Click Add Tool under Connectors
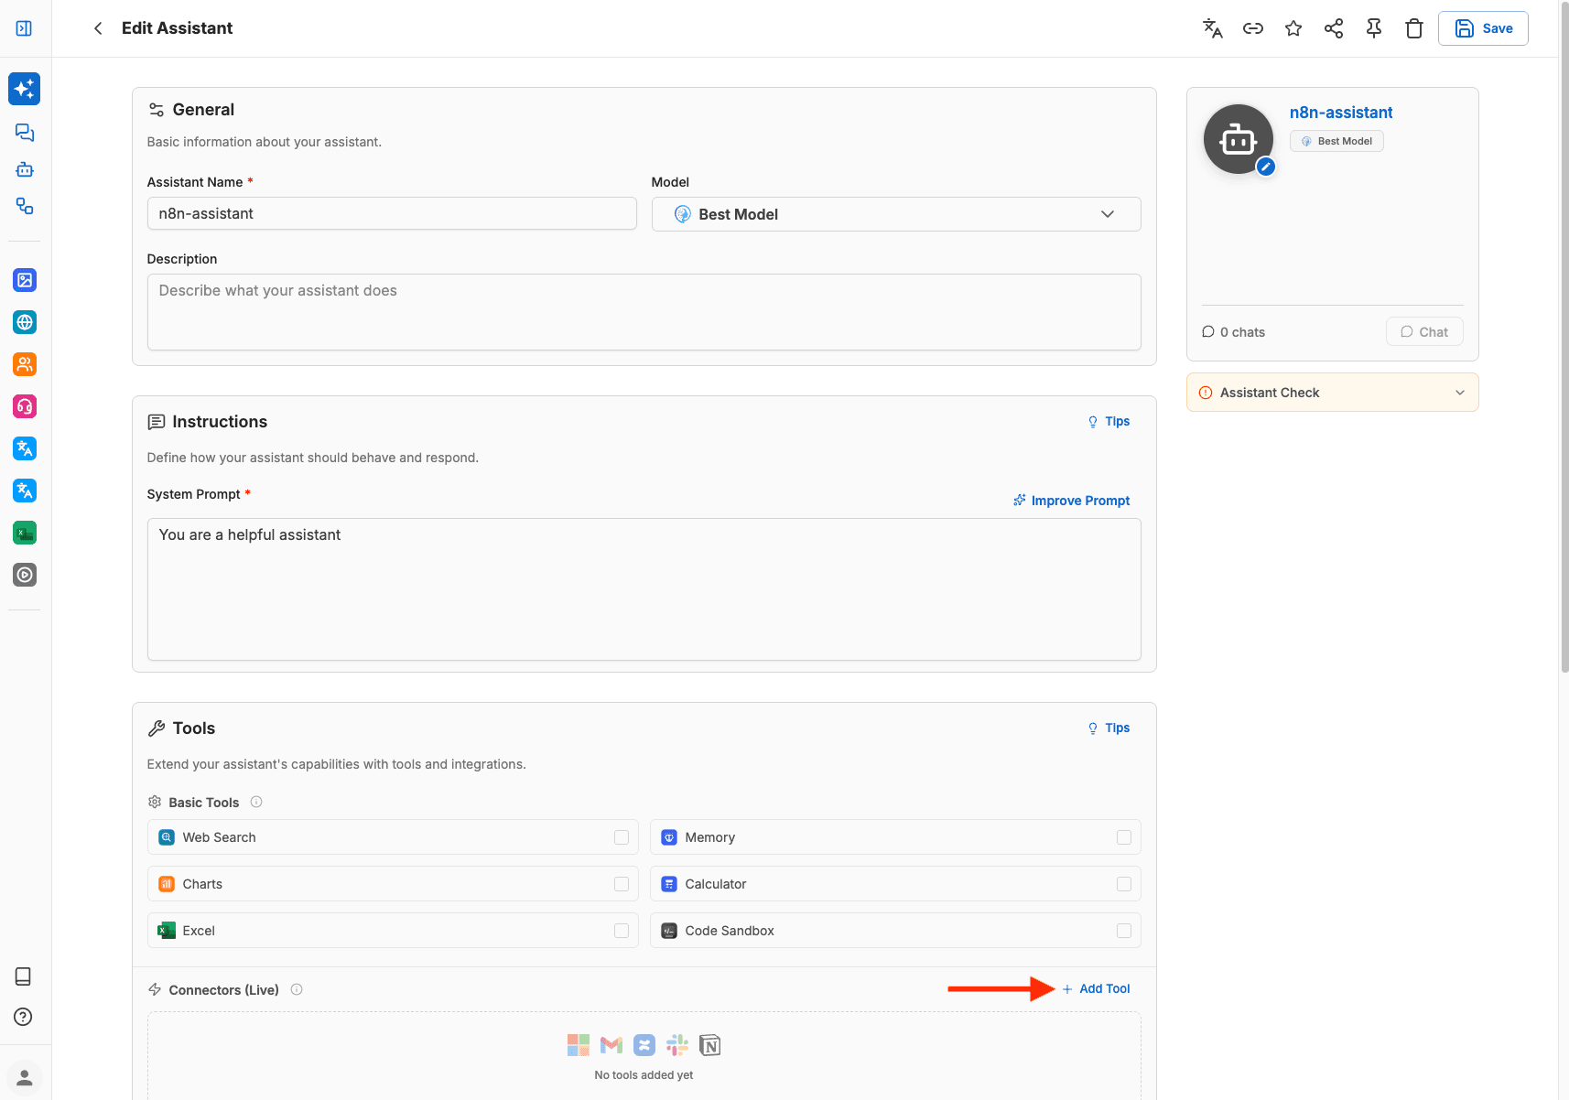The width and height of the screenshot is (1569, 1100). (x=1096, y=989)
